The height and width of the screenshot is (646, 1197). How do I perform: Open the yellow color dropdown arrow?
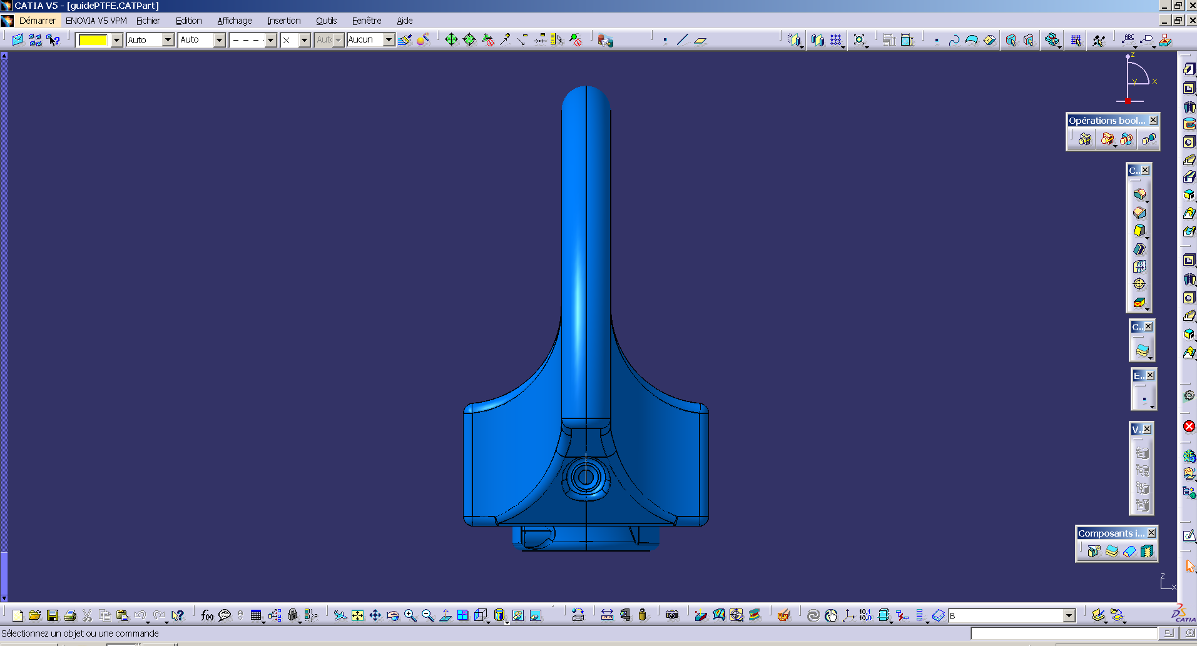click(116, 40)
